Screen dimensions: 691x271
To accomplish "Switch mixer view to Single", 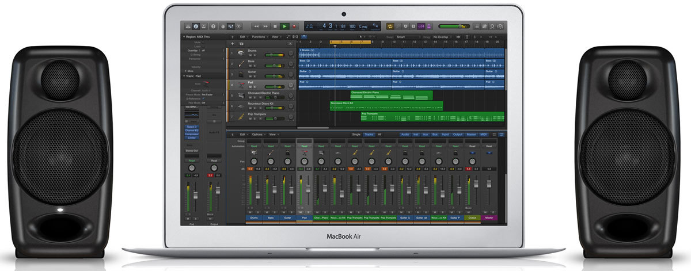I will (x=357, y=134).
